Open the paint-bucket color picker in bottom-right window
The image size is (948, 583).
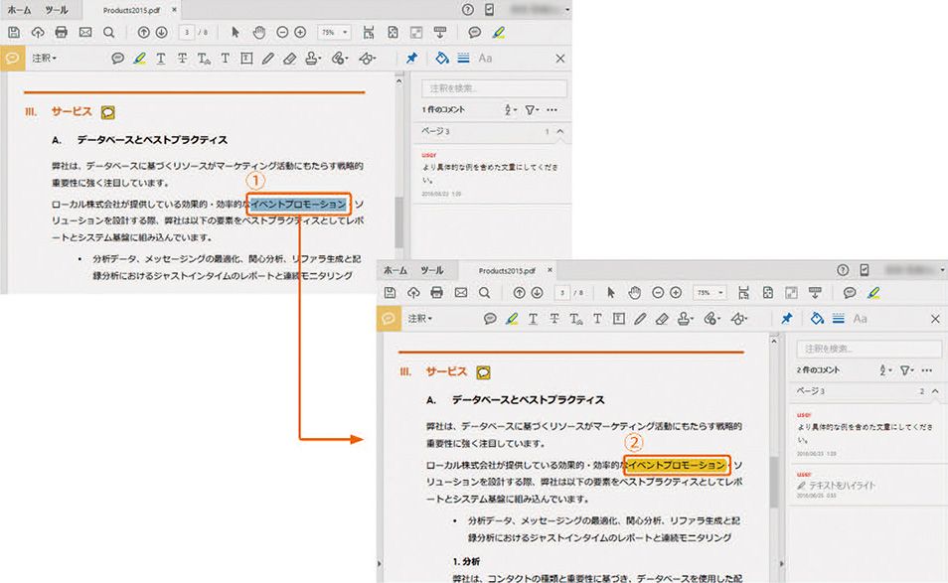click(x=817, y=319)
